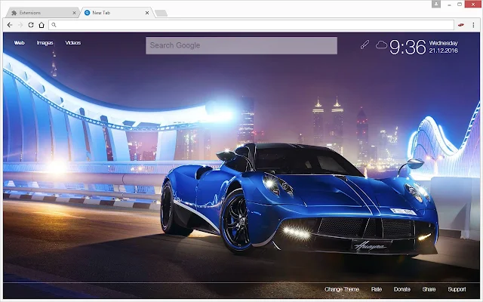
Task: Go back using the browser back arrow
Action: click(x=10, y=25)
